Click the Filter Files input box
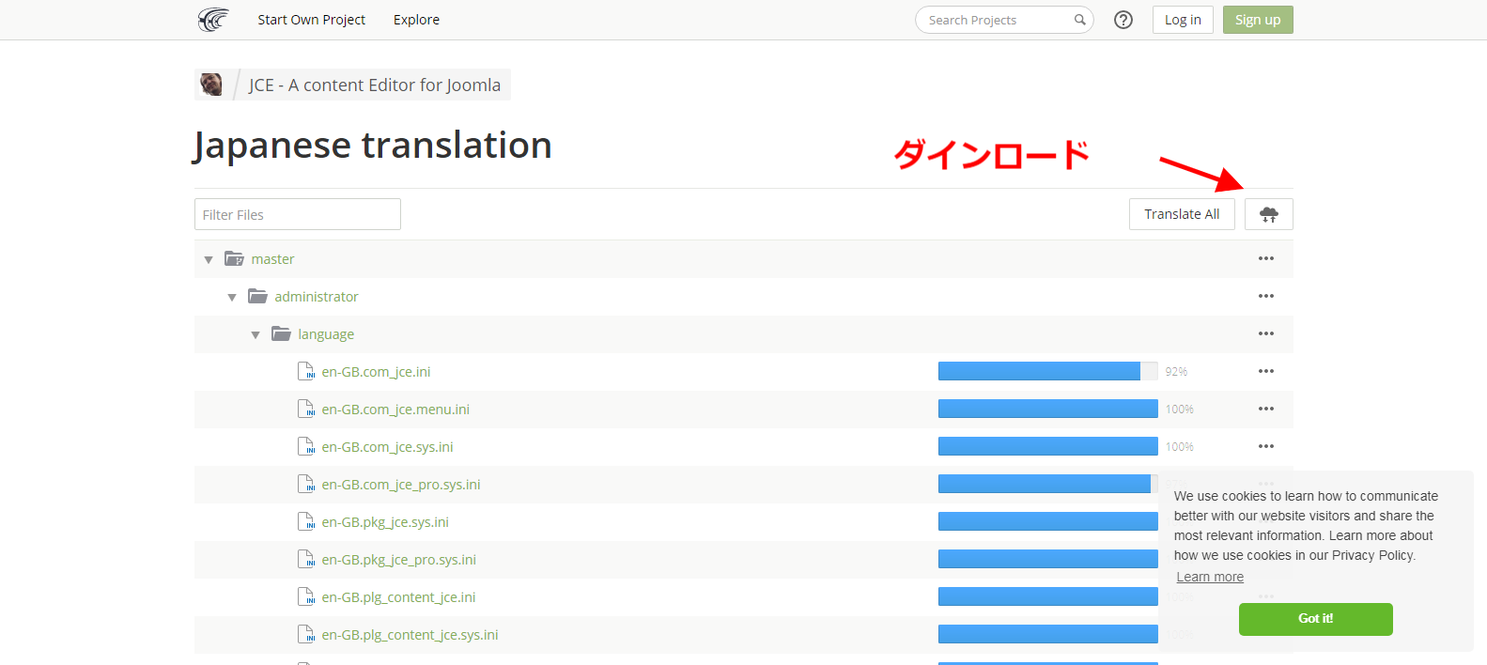The image size is (1487, 665). tap(298, 214)
